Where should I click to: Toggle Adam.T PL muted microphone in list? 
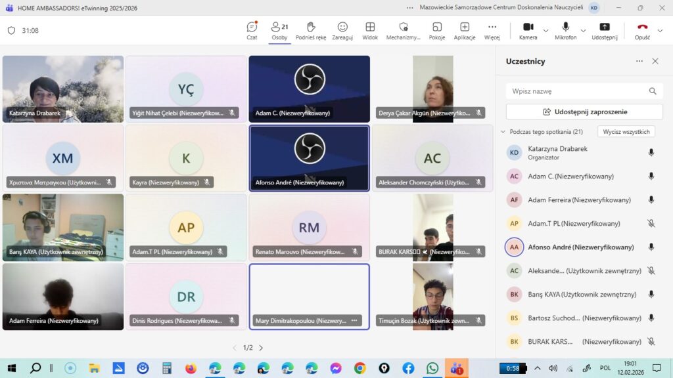pos(651,223)
